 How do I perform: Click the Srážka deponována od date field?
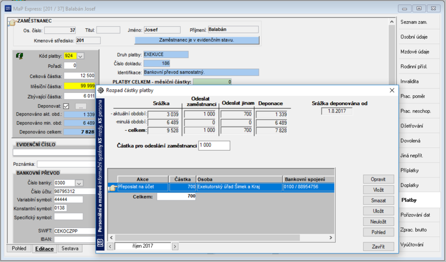(337, 111)
